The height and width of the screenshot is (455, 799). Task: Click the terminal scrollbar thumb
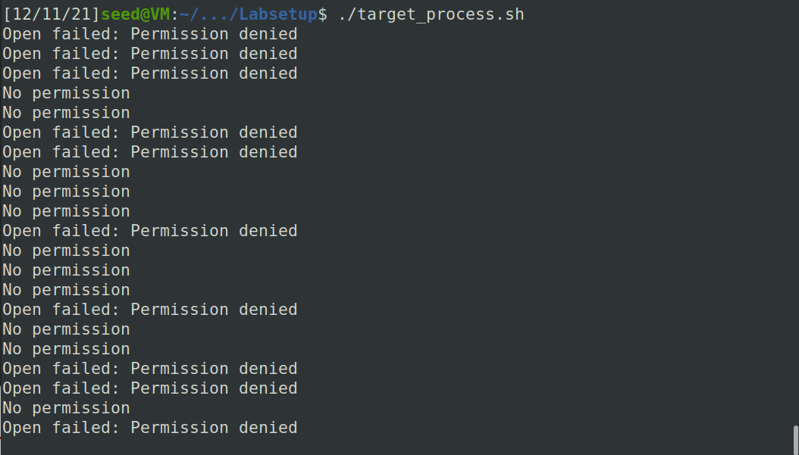[x=795, y=440]
